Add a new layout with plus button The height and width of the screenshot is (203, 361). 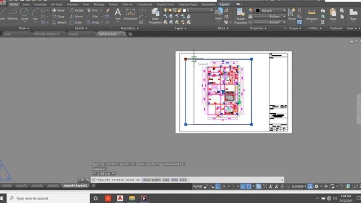tap(94, 186)
